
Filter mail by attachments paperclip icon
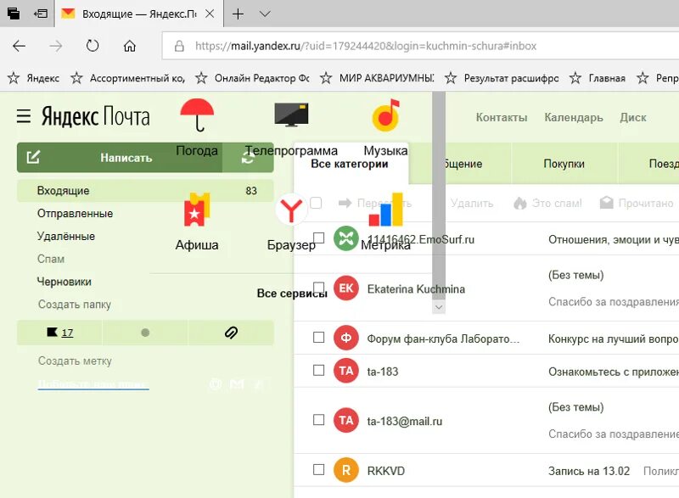tap(231, 333)
